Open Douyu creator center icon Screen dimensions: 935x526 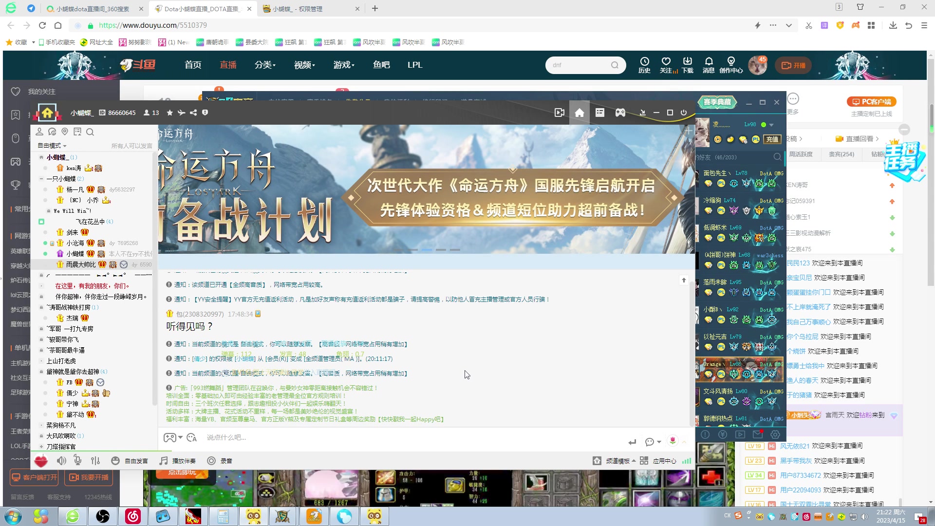point(731,65)
